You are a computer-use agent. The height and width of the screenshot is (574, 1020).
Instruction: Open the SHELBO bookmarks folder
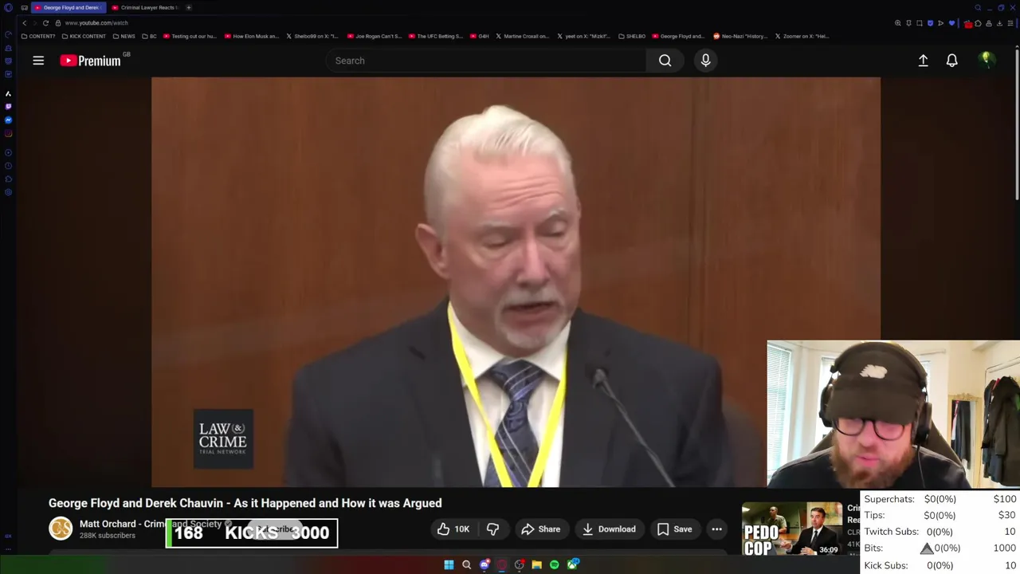click(632, 37)
